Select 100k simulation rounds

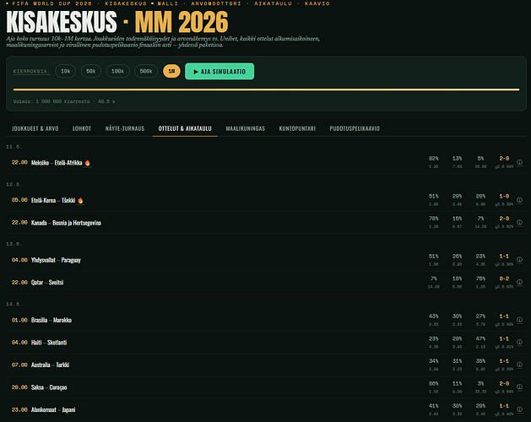(x=118, y=71)
